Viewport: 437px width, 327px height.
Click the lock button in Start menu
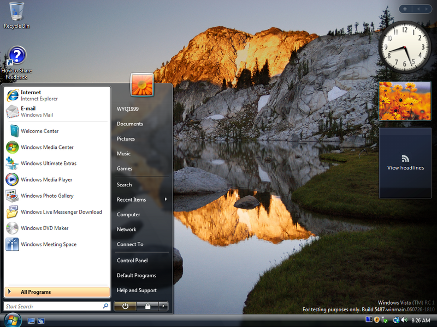147,306
